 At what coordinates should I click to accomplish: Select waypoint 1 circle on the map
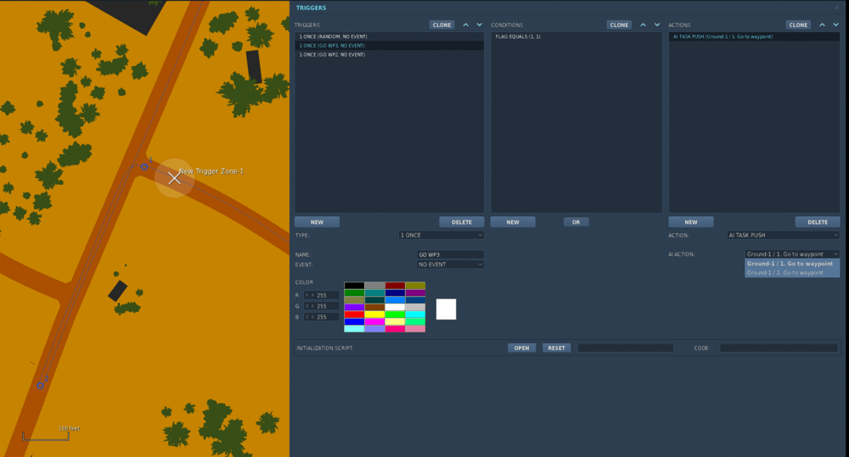click(x=144, y=167)
